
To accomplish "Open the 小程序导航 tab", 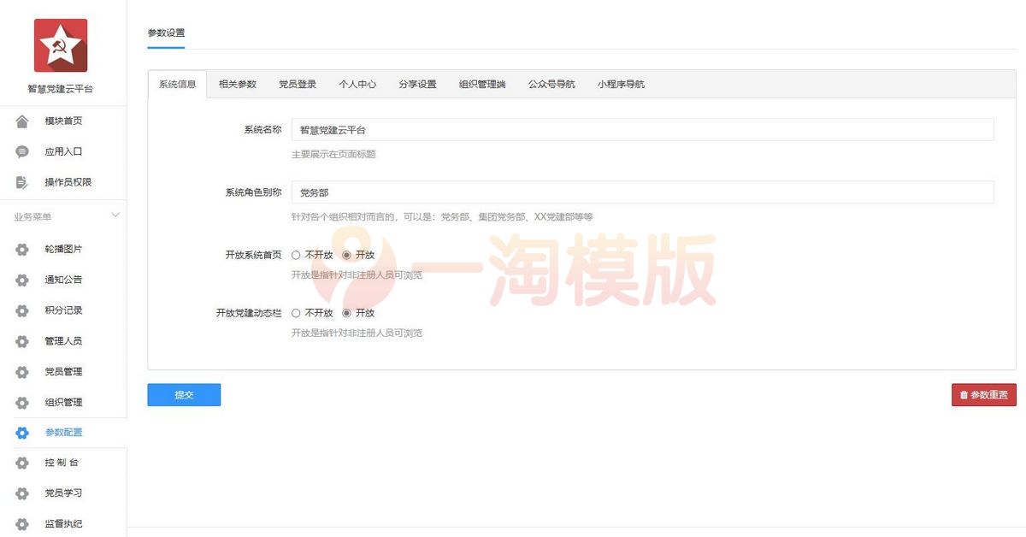I will coord(621,84).
